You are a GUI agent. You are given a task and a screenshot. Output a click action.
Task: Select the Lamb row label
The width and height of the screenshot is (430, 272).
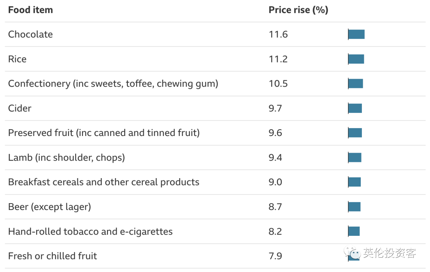coord(66,157)
